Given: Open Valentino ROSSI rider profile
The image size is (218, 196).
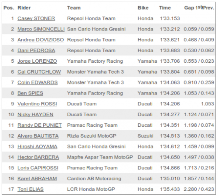Looking at the screenshot, I should click(x=37, y=104).
